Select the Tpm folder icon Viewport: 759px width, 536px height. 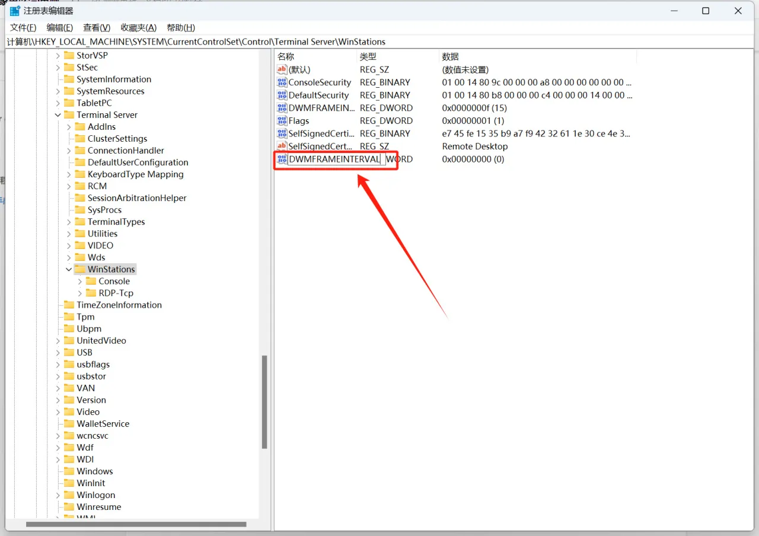(x=69, y=317)
